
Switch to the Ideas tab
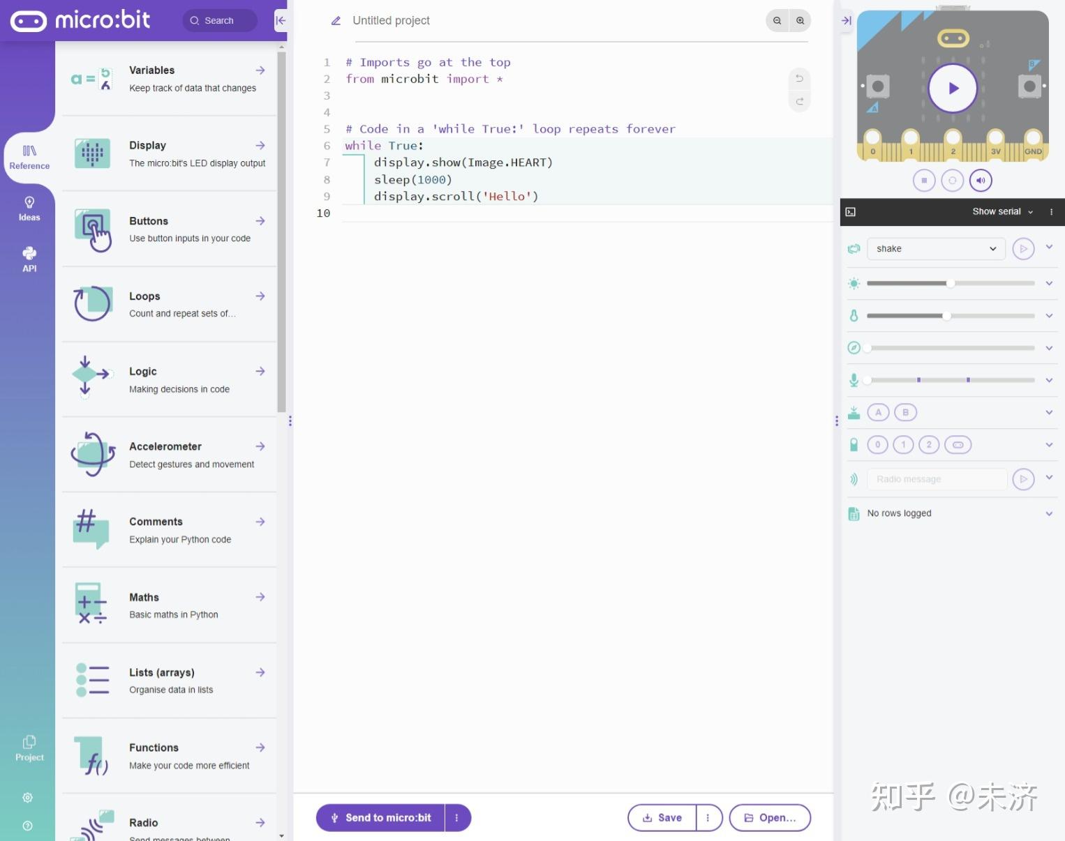tap(29, 209)
